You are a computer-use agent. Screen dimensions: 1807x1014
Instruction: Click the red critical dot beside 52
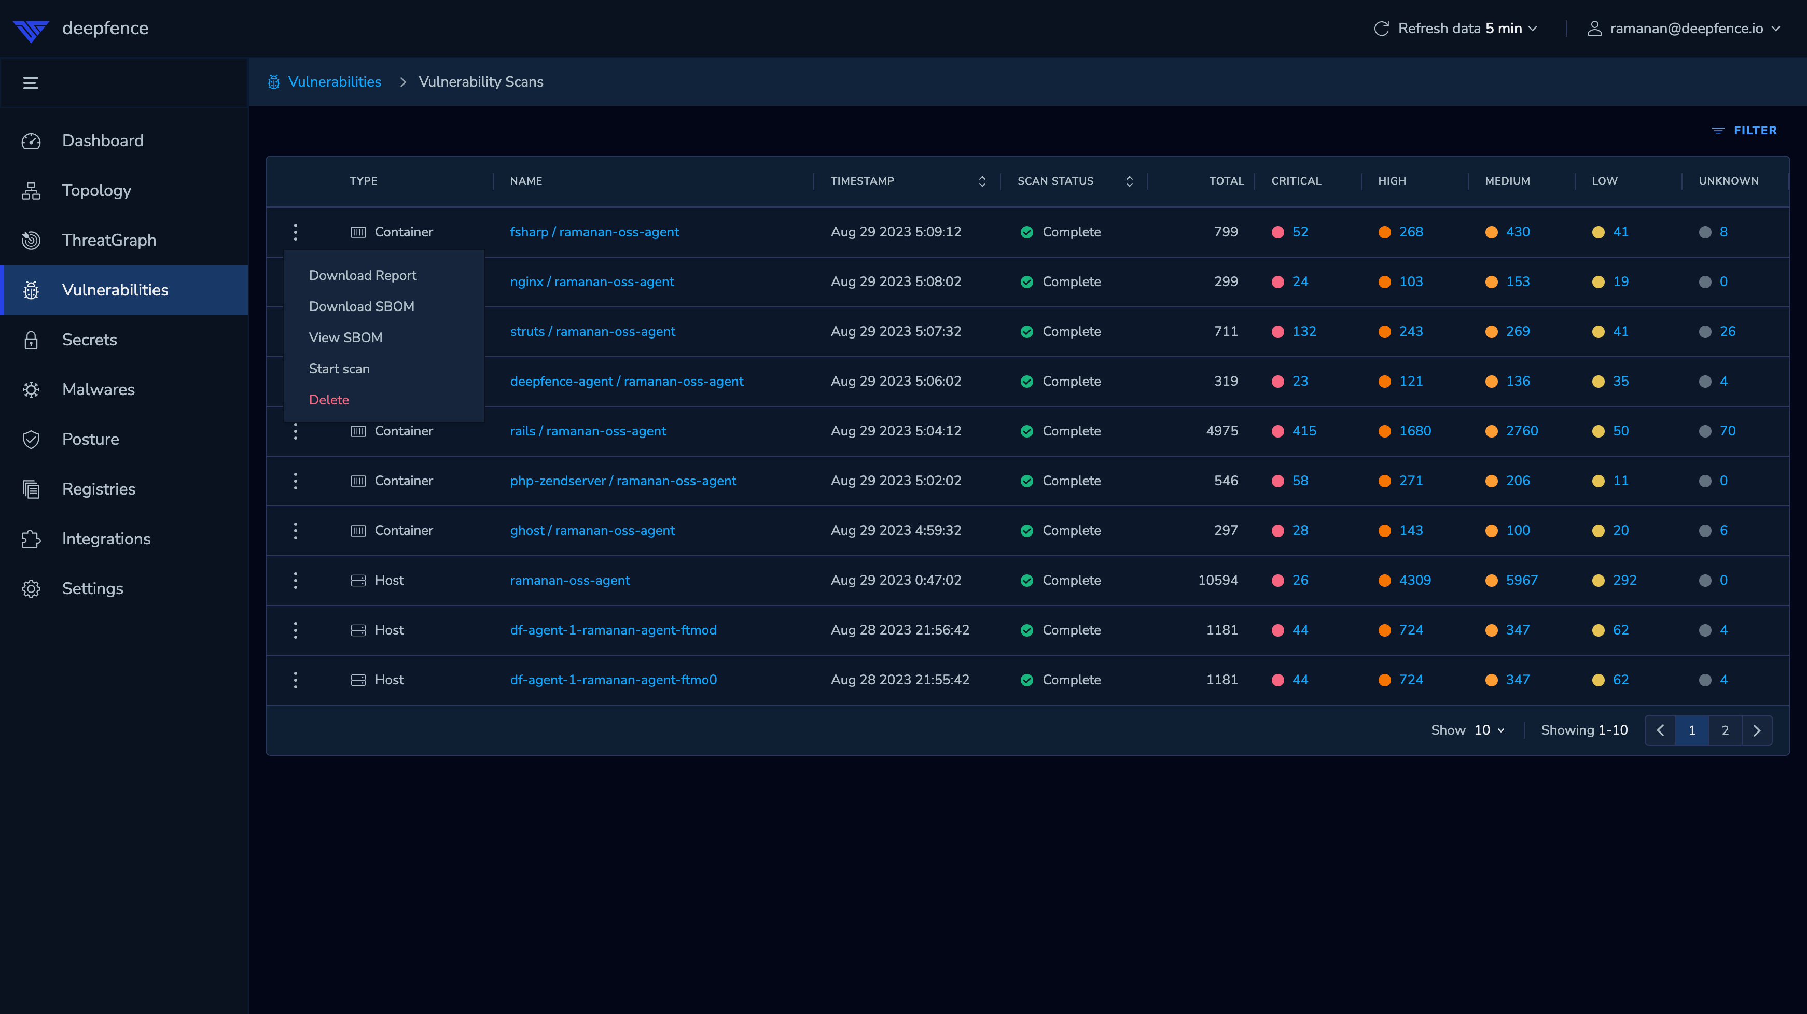[x=1277, y=232]
